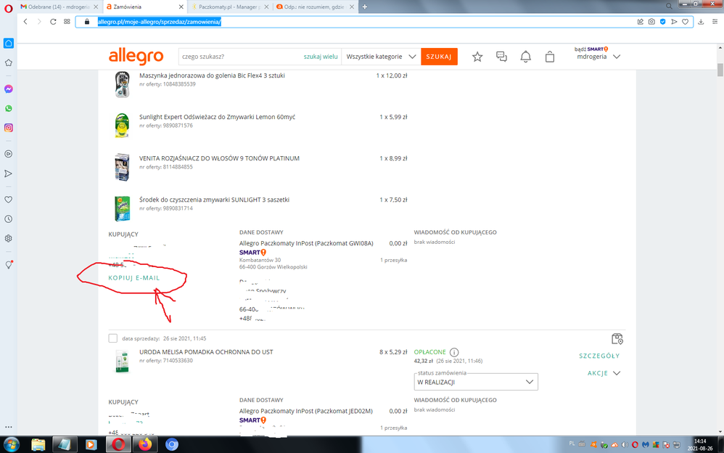Click the order info circle next to OPŁACONE
724x453 pixels.
pos(454,352)
